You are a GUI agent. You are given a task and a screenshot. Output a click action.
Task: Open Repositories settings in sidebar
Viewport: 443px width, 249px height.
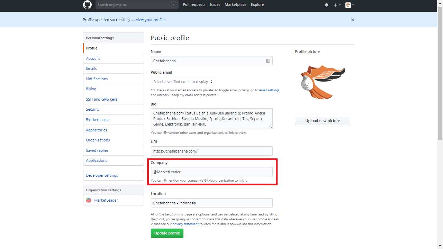[114, 130]
